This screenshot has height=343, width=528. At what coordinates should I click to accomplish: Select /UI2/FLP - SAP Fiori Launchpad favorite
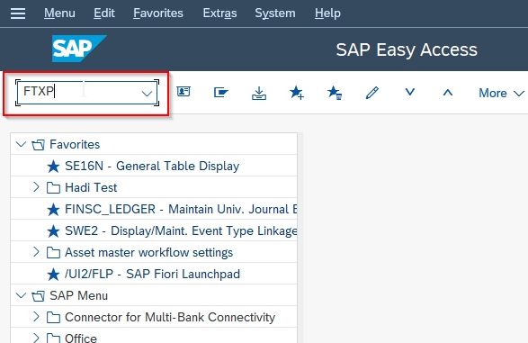tap(153, 274)
